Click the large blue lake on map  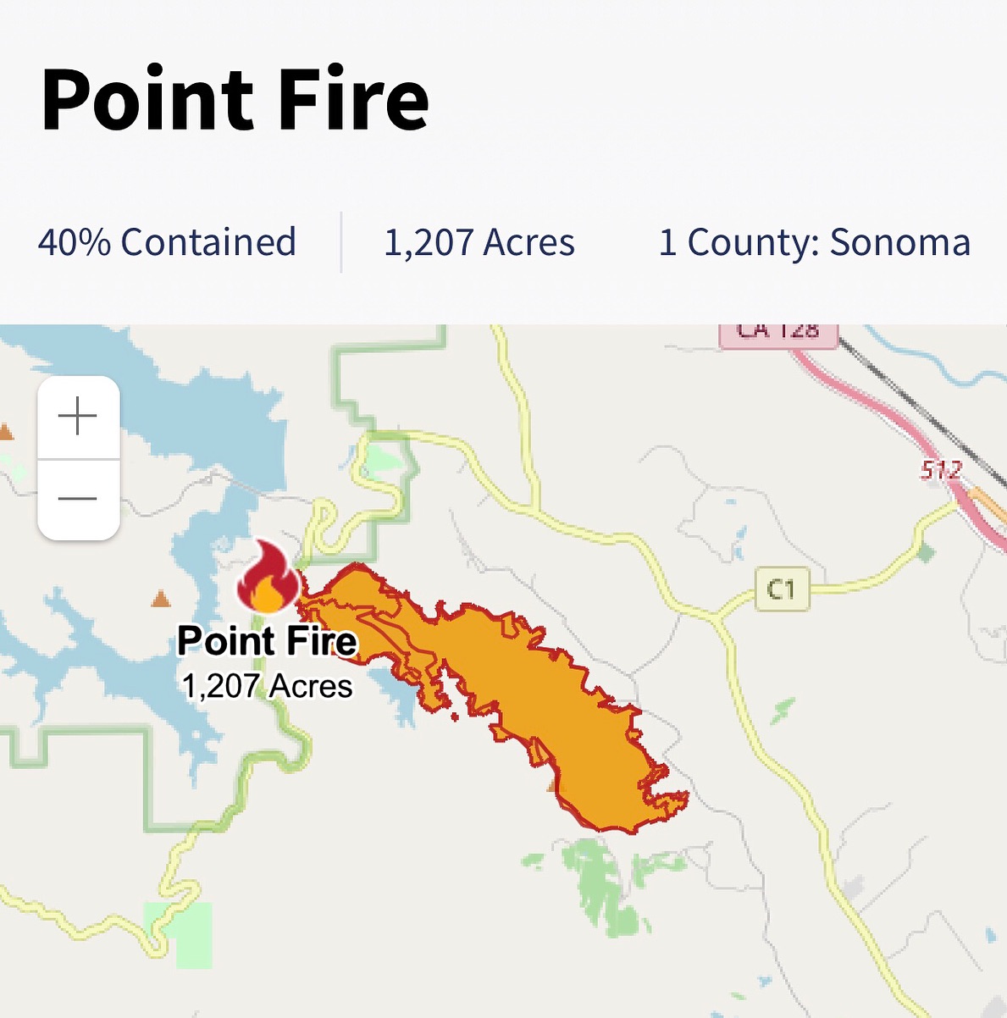pyautogui.click(x=229, y=423)
